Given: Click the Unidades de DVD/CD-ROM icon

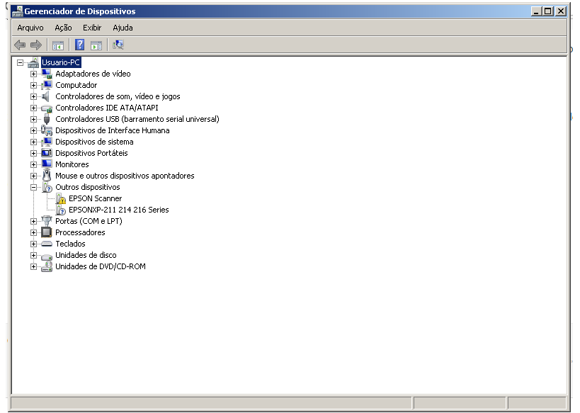Looking at the screenshot, I should (x=47, y=266).
